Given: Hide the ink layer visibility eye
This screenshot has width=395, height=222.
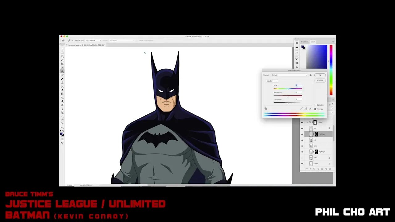Looking at the screenshot, I should (x=302, y=140).
